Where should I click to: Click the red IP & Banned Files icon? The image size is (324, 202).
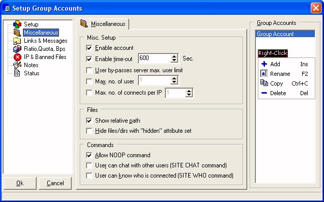point(18,57)
